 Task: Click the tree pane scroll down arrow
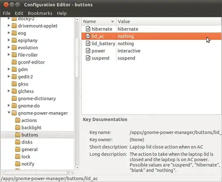pyautogui.click(x=77, y=168)
